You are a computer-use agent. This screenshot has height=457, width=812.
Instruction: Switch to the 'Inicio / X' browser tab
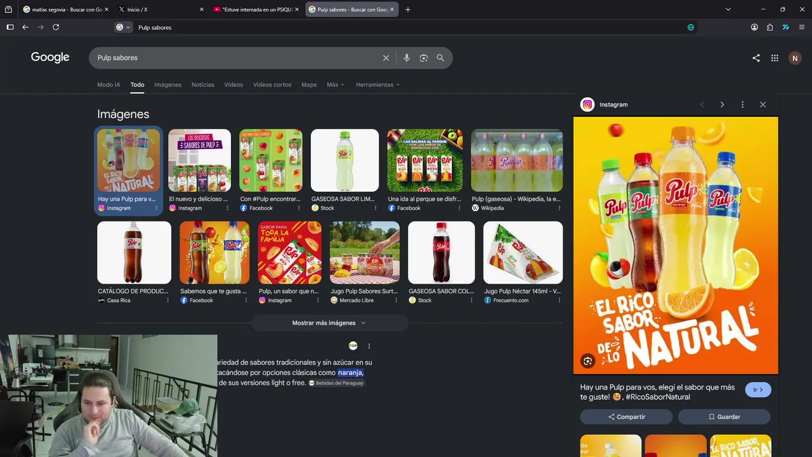click(160, 10)
